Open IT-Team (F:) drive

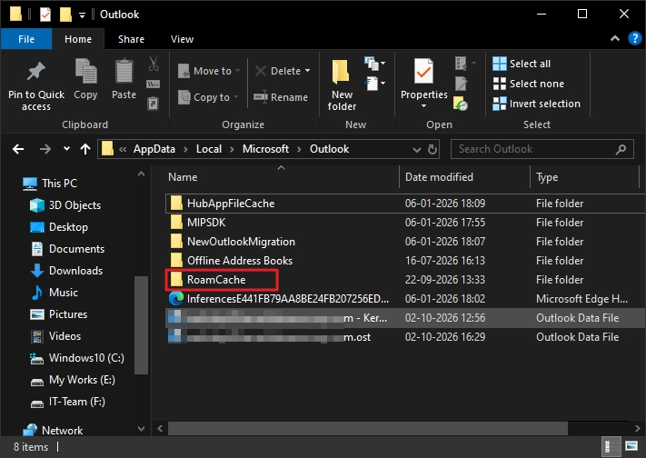[68, 402]
